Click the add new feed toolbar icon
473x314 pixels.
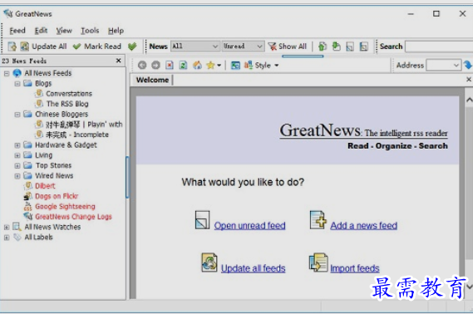(x=12, y=47)
